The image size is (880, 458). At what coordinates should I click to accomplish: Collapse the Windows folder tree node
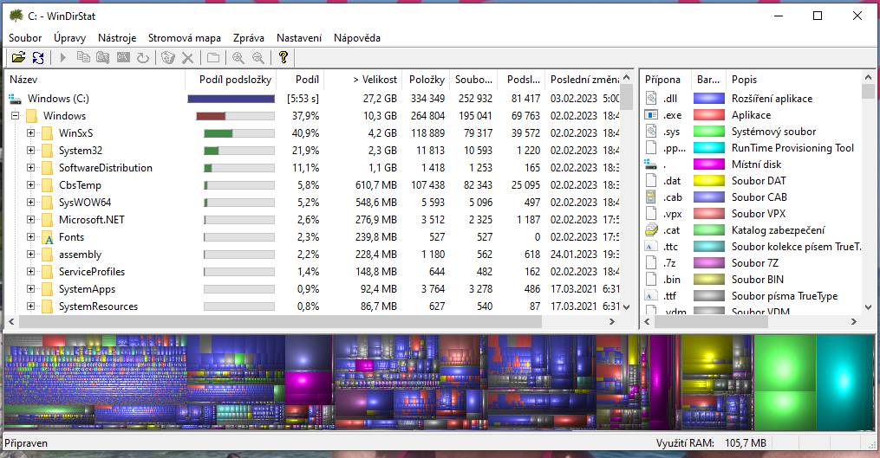pos(15,116)
